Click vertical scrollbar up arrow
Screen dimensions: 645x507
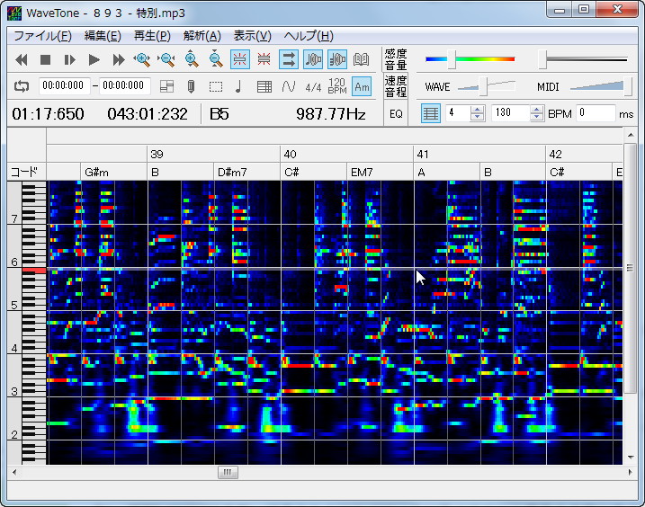(x=631, y=135)
